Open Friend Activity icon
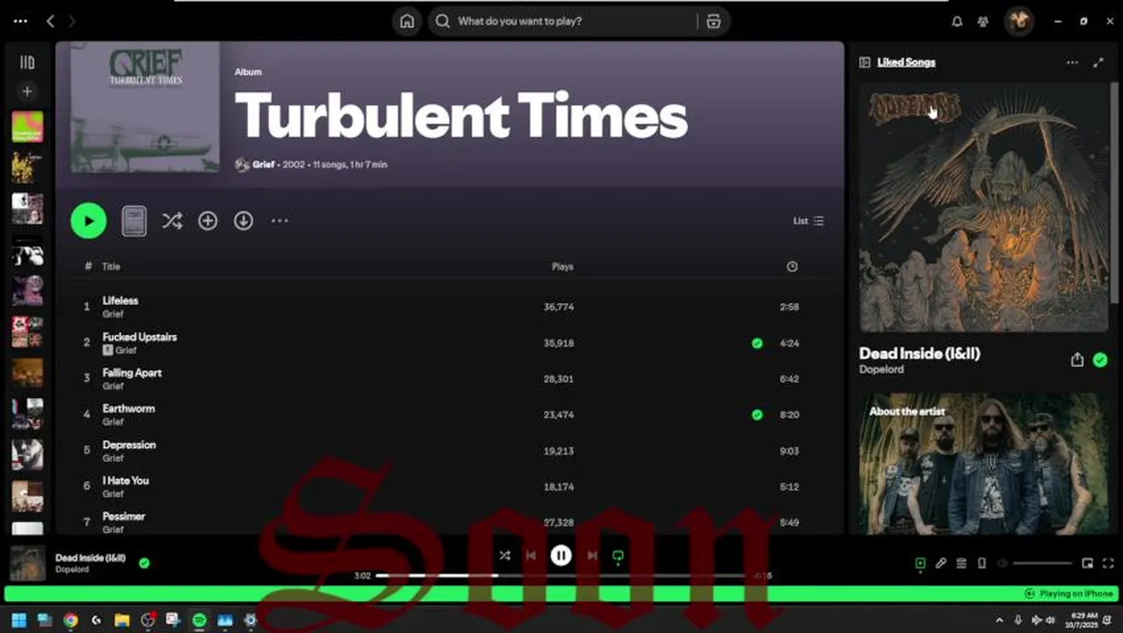This screenshot has height=633, width=1123. coord(983,21)
